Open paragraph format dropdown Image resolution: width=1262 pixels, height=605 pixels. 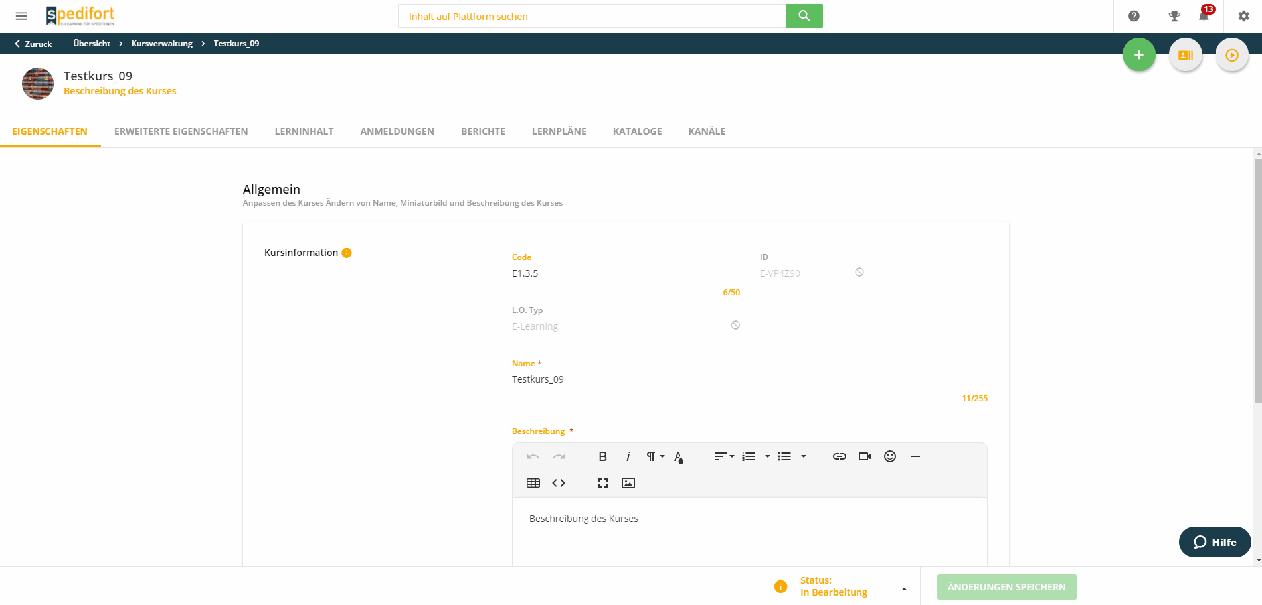(x=655, y=456)
